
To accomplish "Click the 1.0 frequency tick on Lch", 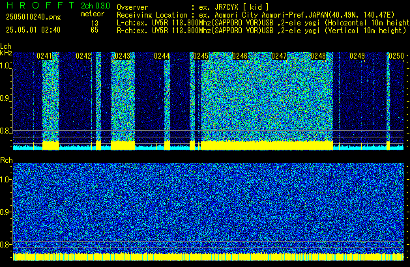I will (5, 66).
